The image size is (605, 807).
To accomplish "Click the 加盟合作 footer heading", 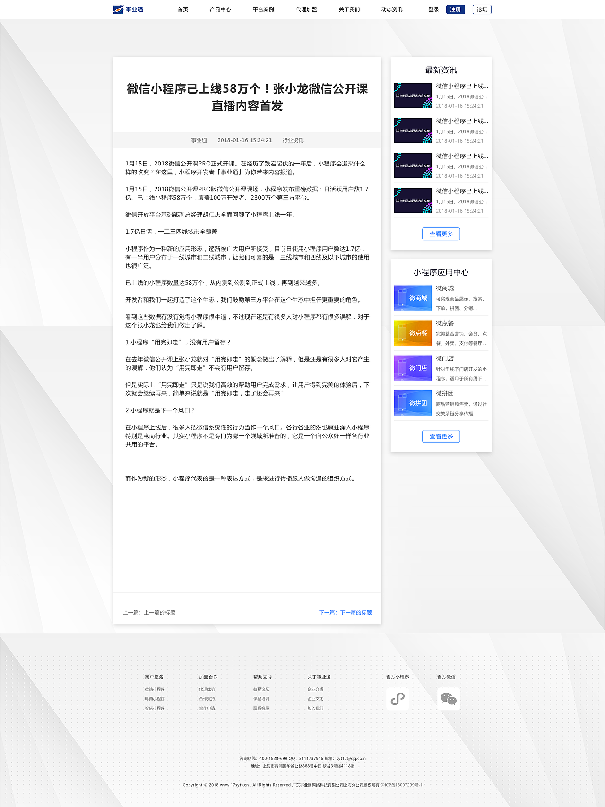I will [x=208, y=677].
